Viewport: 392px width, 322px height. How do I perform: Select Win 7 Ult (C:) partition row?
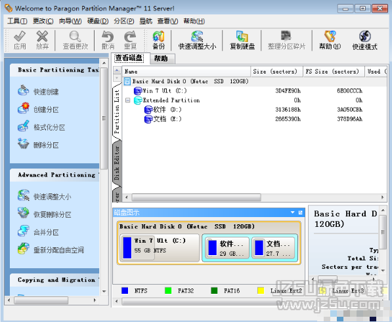255,91
